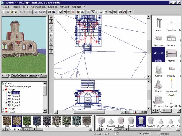Screen dimensions: 182x136
Task: Collapse the Room1 tree node
Action: (3, 90)
